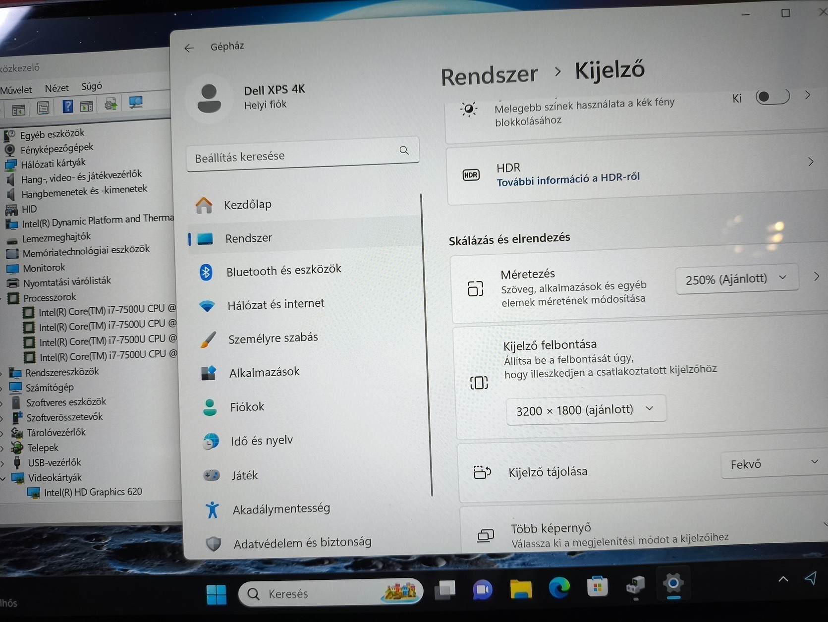Open the 3200 × 1800 resolution dropdown
Screen dimensions: 828x622
[586, 410]
